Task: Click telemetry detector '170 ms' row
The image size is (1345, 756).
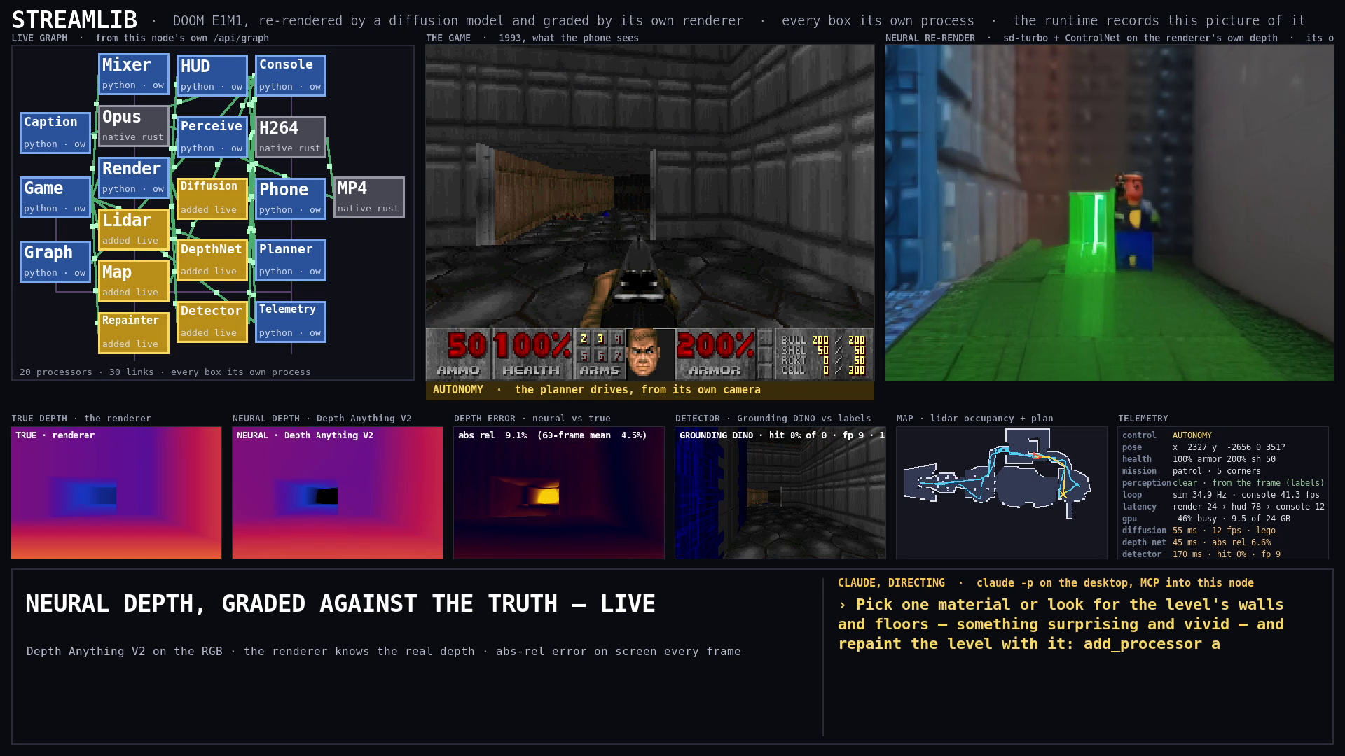Action: 1223,554
